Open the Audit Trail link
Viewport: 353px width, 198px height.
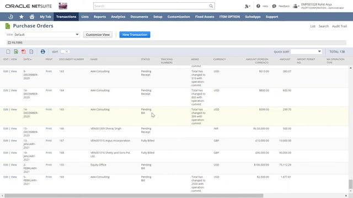339,26
